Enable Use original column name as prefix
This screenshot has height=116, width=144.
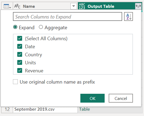click(x=15, y=82)
